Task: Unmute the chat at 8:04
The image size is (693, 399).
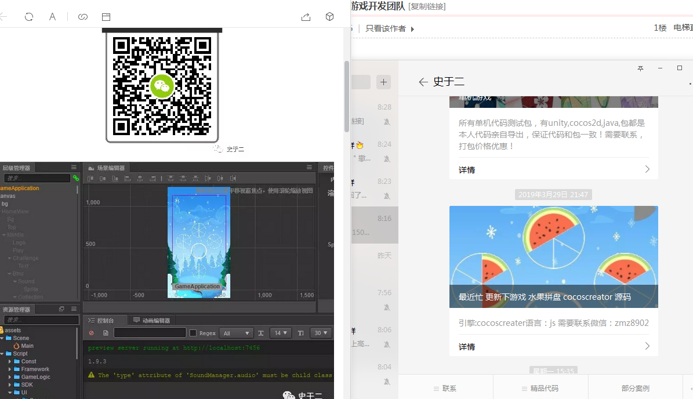Action: (x=387, y=382)
